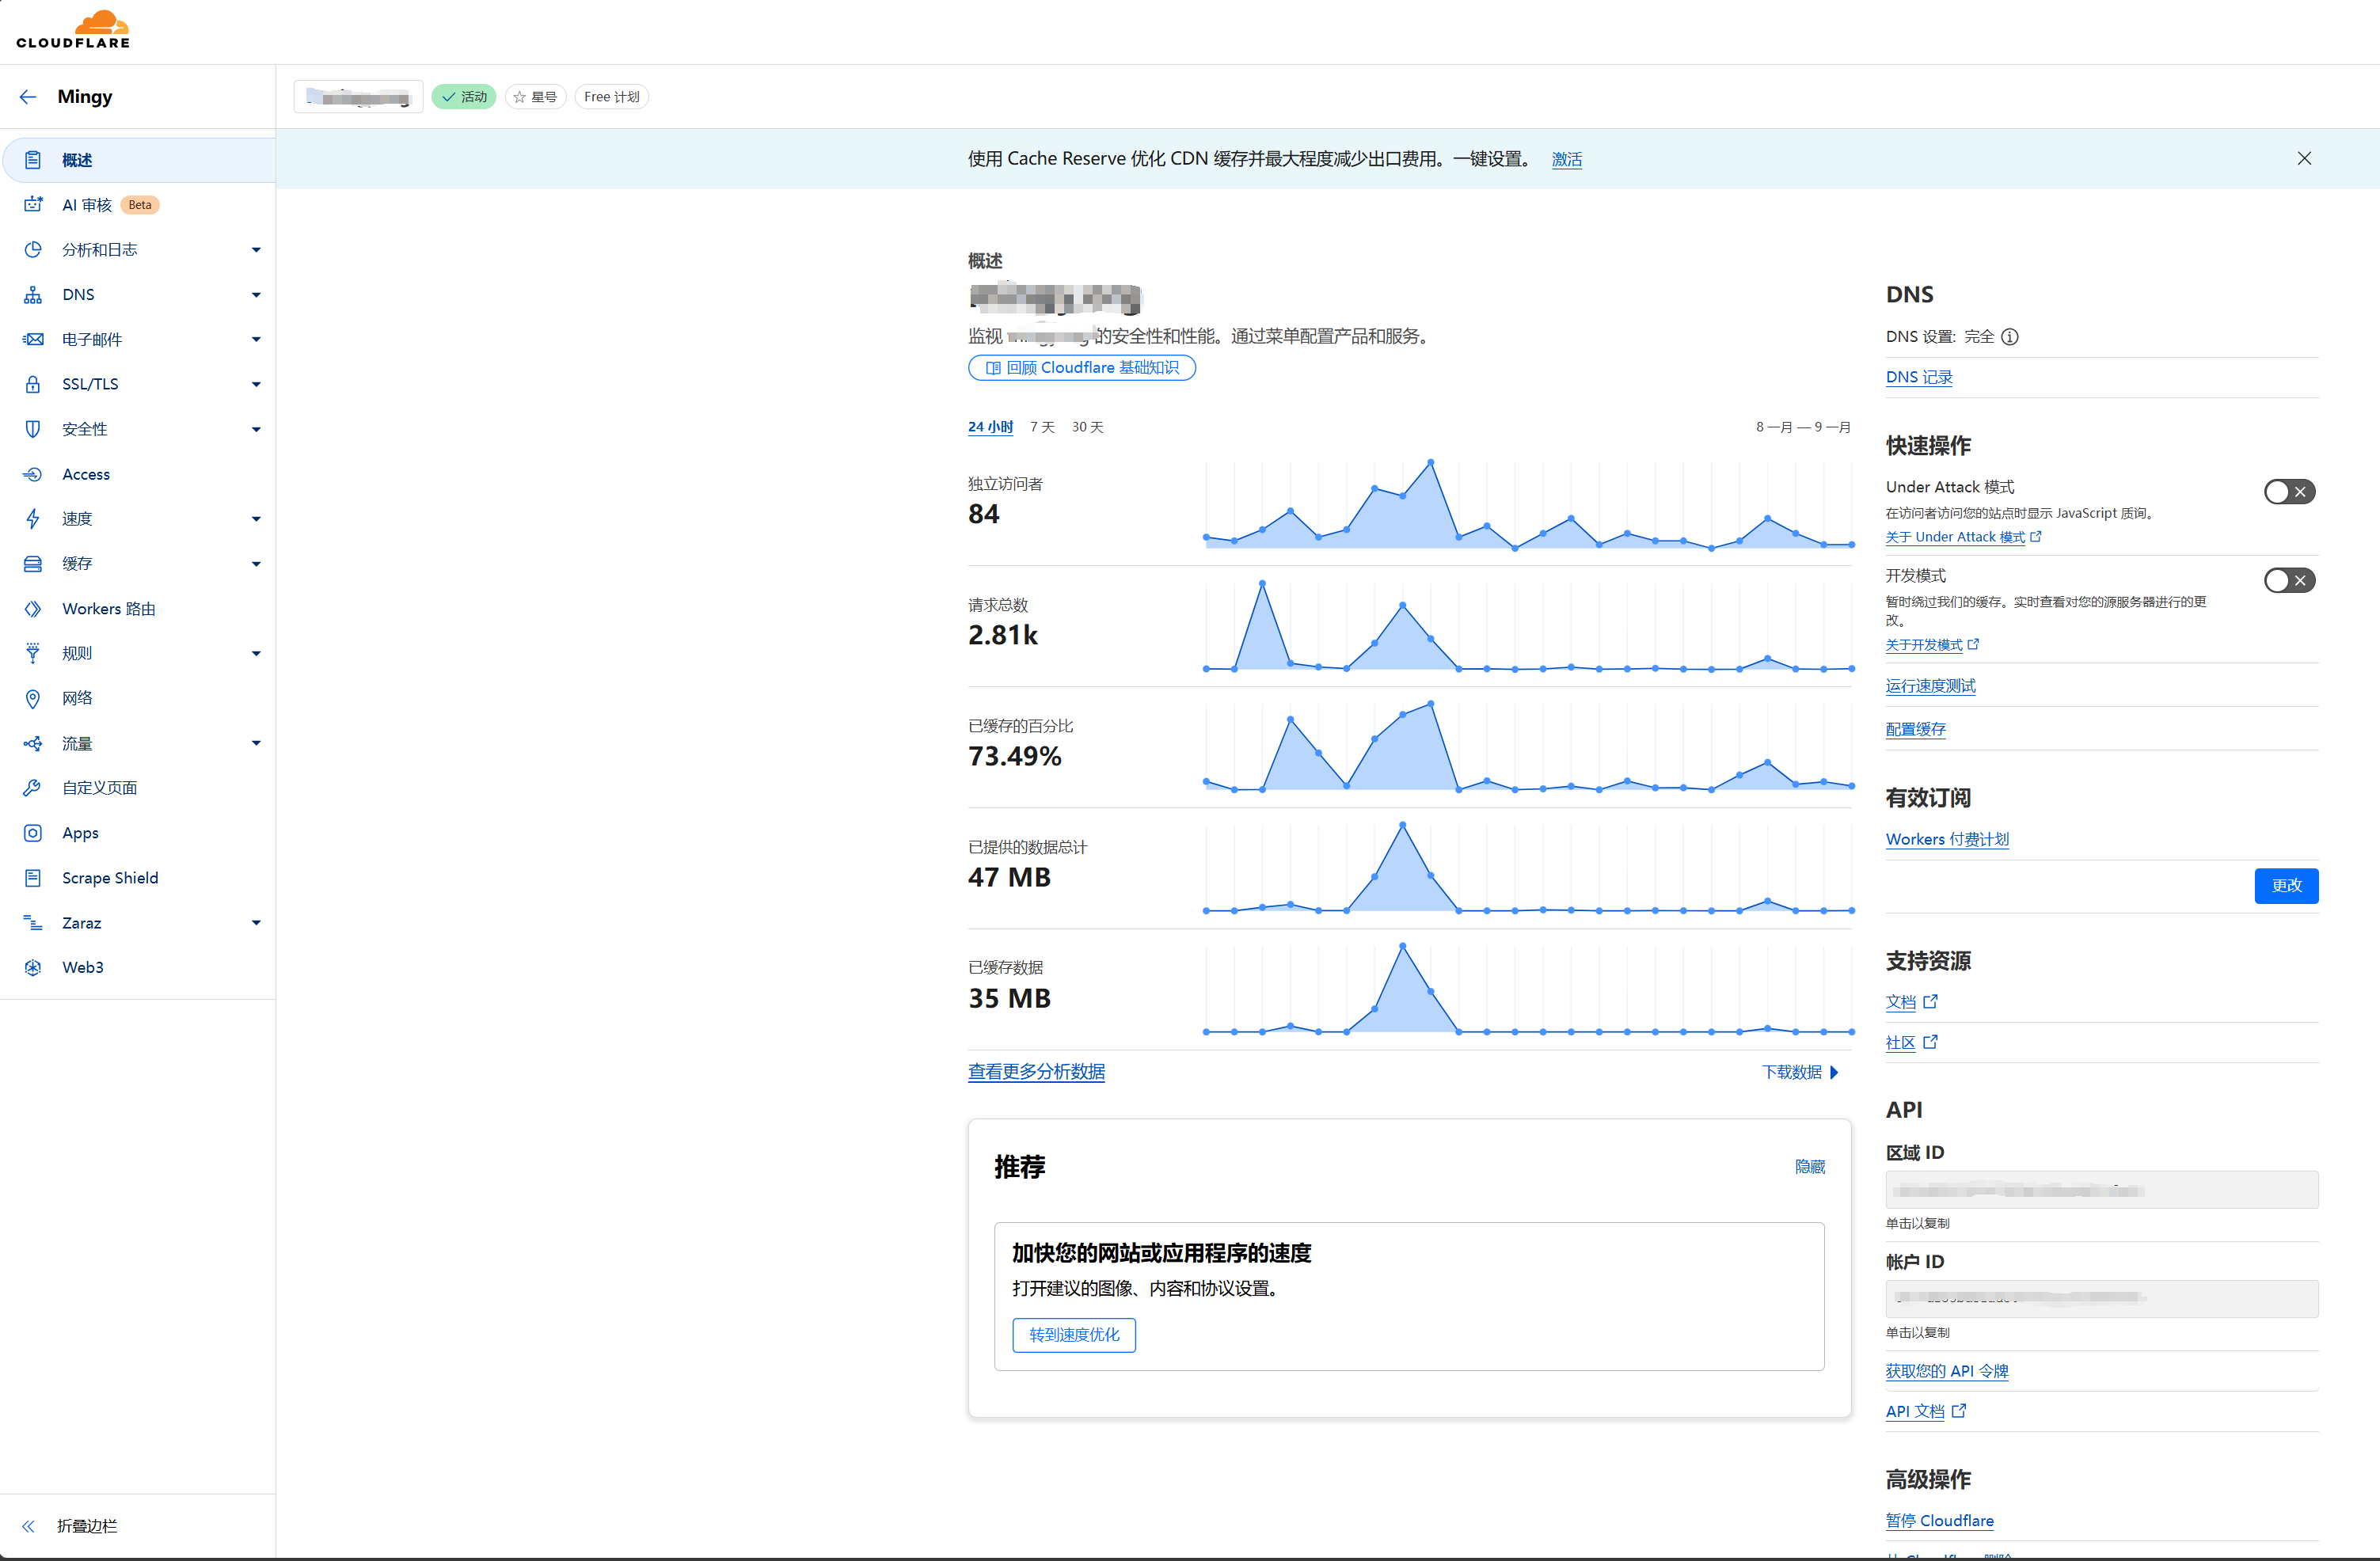Open 查看更多分析数据 link
Viewport: 2380px width, 1561px height.
(1036, 1072)
